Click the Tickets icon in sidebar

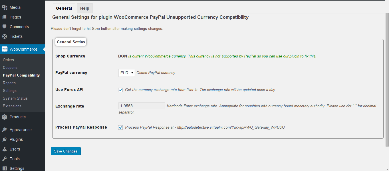tap(4, 36)
